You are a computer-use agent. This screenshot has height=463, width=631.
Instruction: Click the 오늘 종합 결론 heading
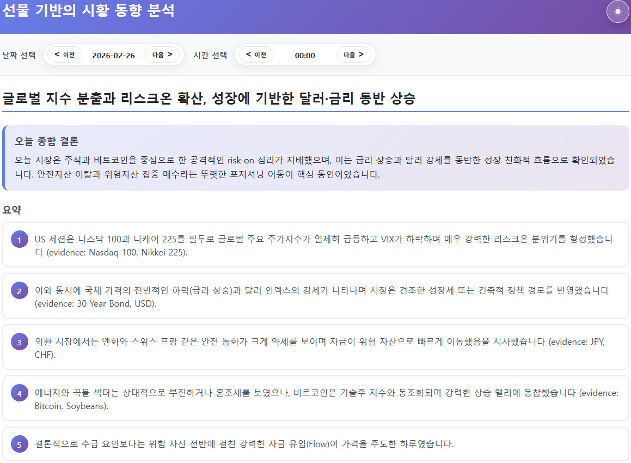point(47,142)
